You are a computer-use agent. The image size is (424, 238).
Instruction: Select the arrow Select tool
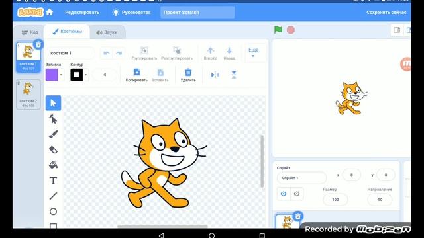pyautogui.click(x=53, y=103)
